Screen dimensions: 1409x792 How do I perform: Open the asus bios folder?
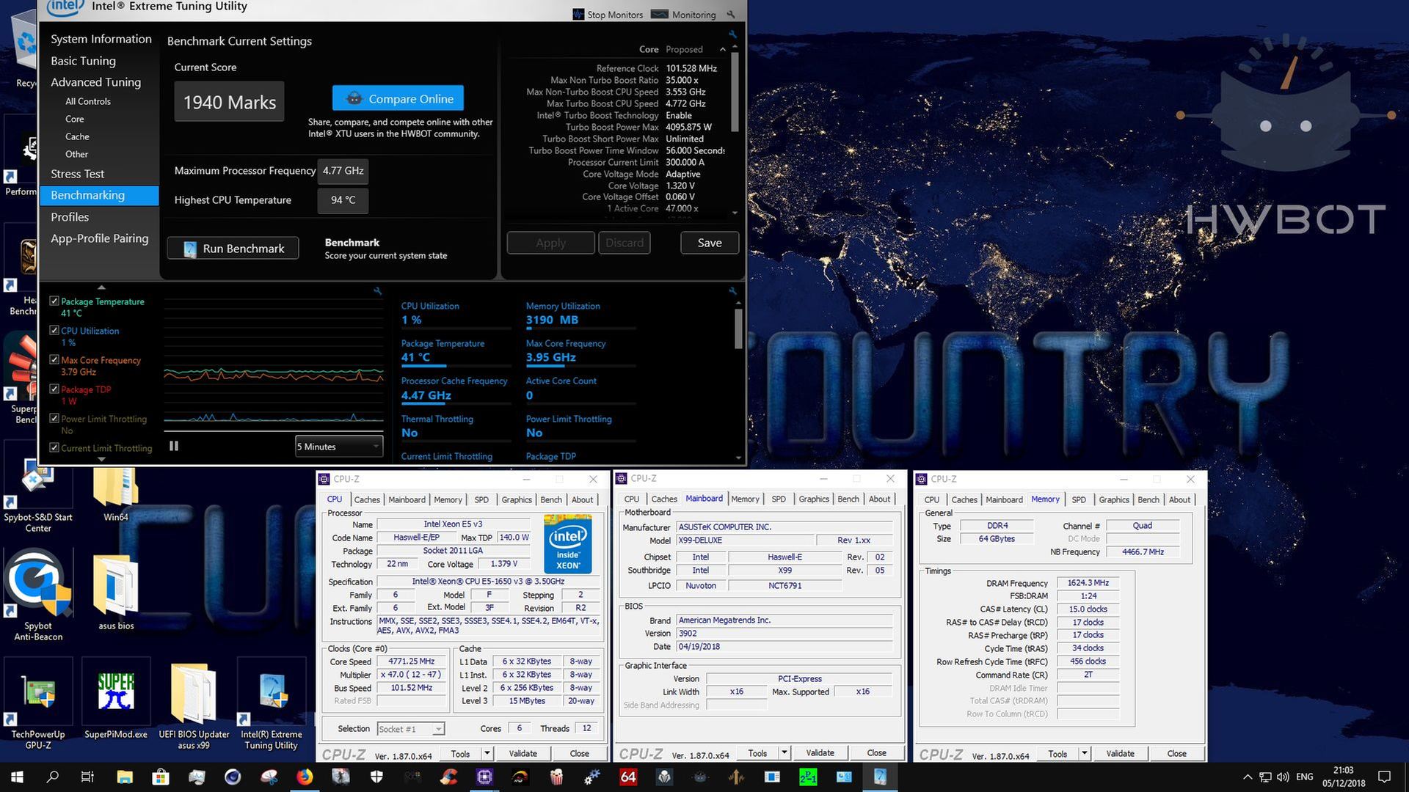click(x=116, y=593)
